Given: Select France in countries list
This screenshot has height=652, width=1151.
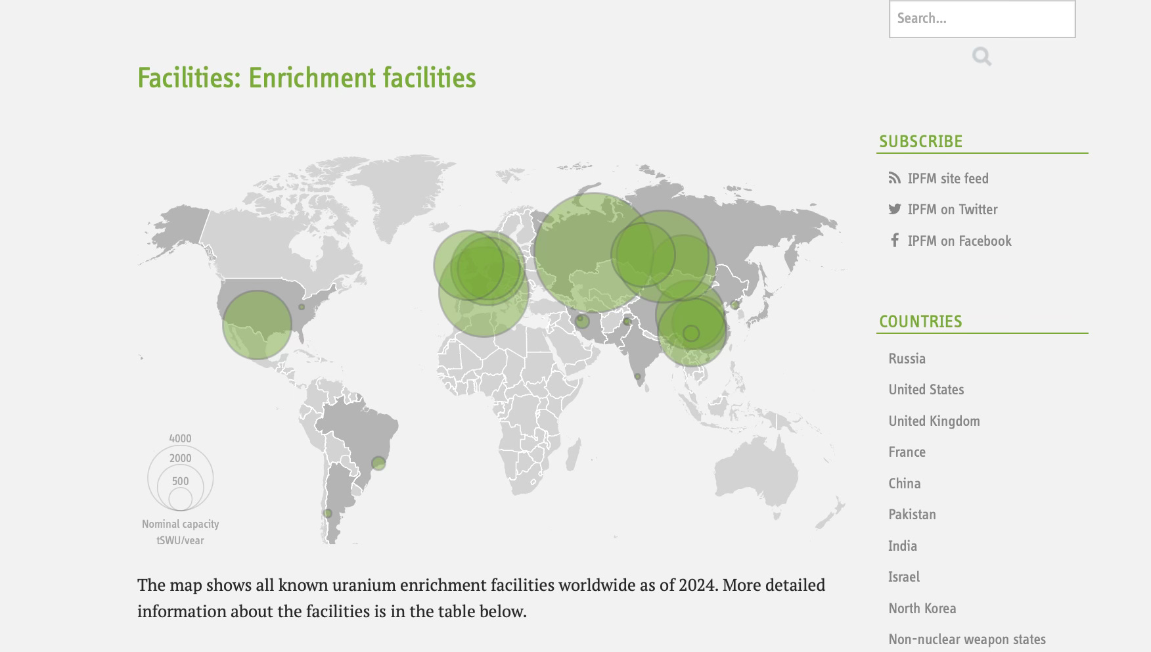Looking at the screenshot, I should (907, 452).
